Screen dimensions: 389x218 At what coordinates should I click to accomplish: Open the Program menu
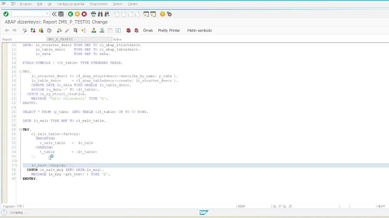click(x=26, y=4)
